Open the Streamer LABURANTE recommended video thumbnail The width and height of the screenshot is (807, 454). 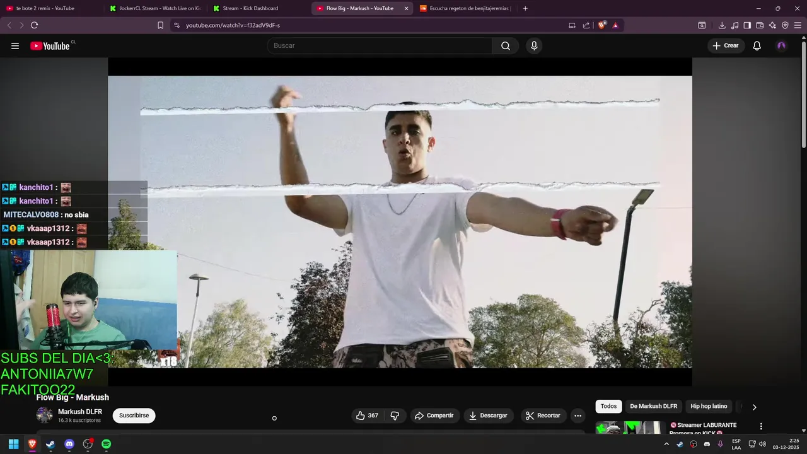pyautogui.click(x=630, y=428)
